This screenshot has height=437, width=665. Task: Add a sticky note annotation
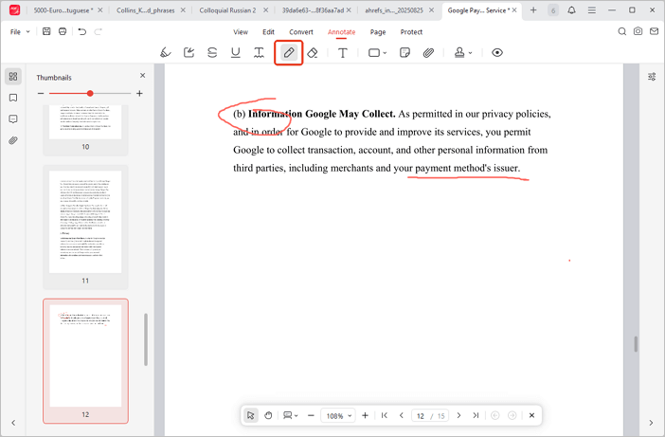click(404, 52)
